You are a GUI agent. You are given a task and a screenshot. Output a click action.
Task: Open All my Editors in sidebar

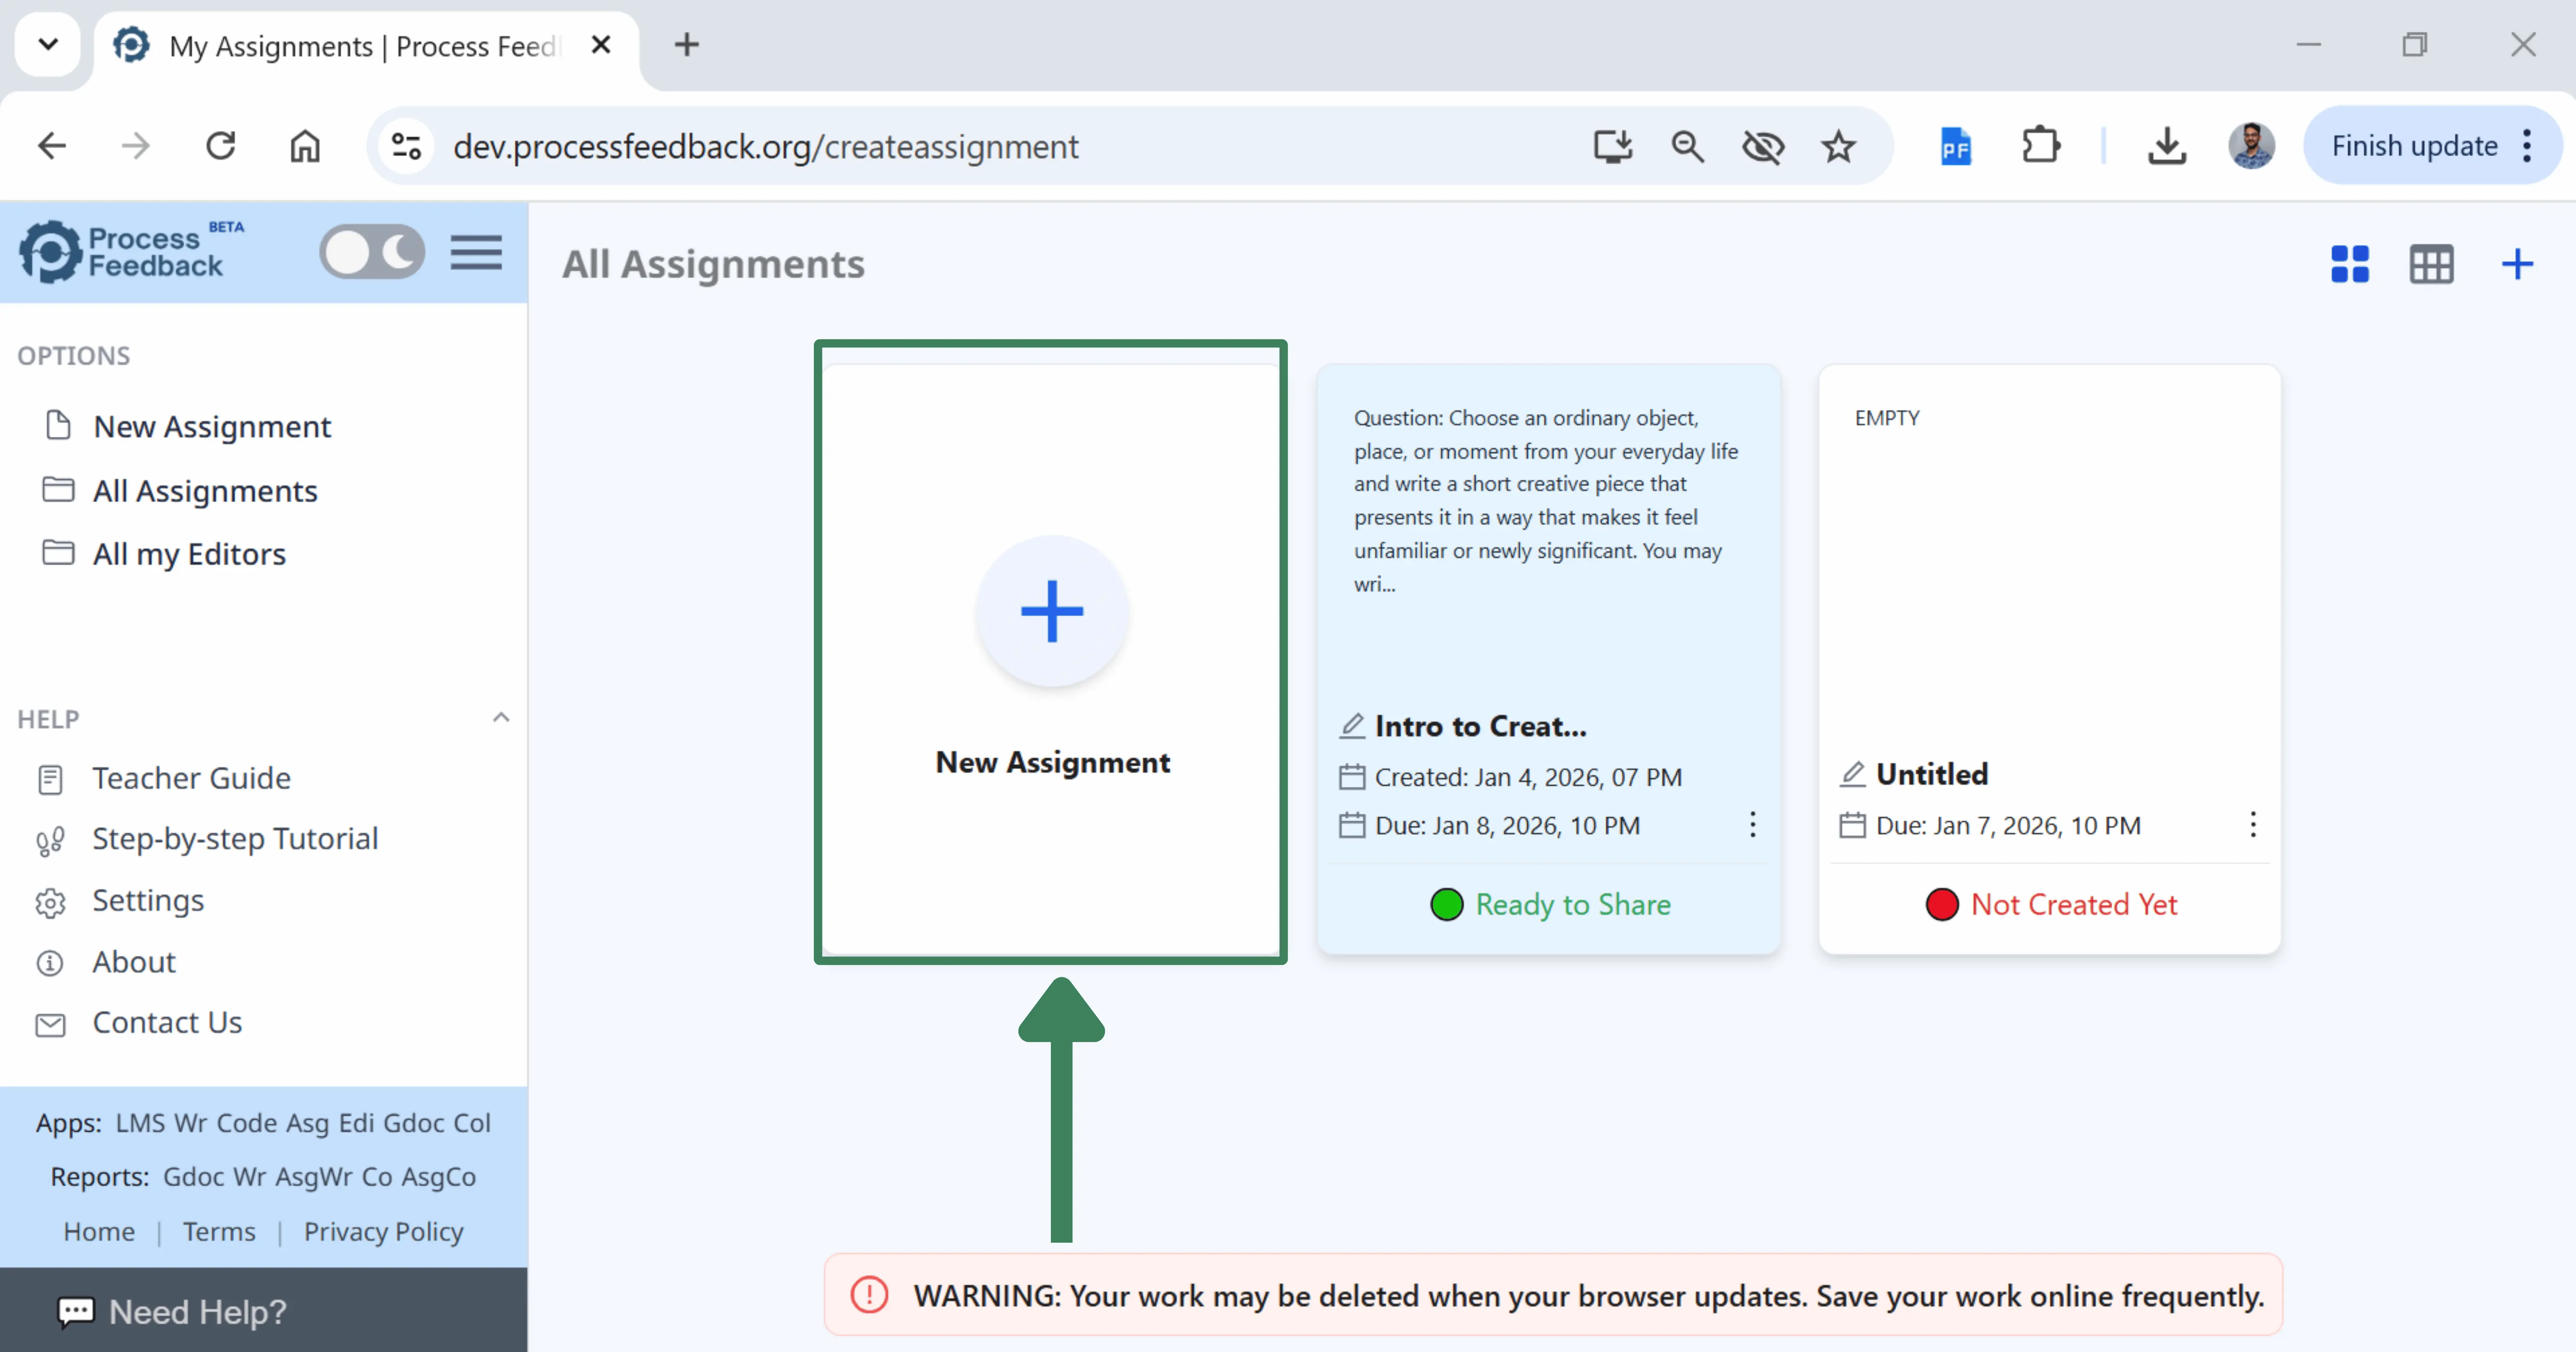pos(189,554)
